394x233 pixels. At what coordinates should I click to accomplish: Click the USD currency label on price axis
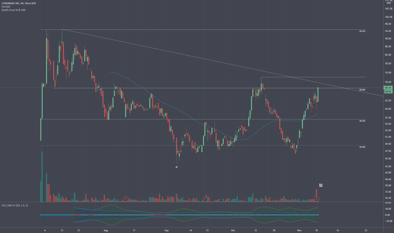coord(389,3)
